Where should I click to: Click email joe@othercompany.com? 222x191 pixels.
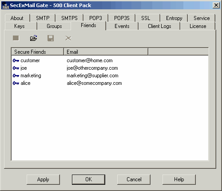coord(92,68)
